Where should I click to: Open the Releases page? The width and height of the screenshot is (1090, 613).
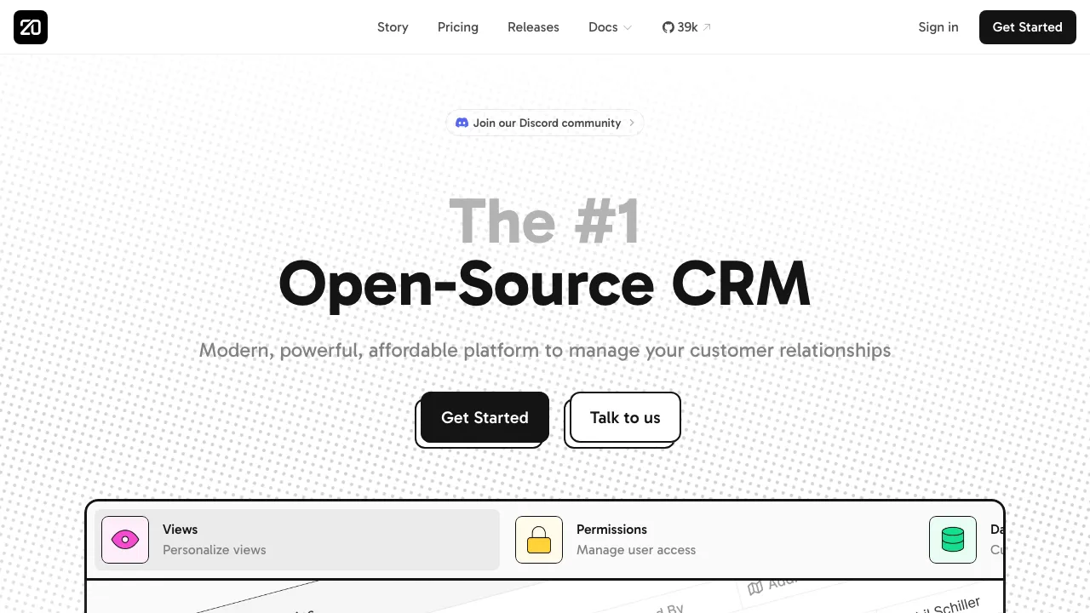coord(533,27)
